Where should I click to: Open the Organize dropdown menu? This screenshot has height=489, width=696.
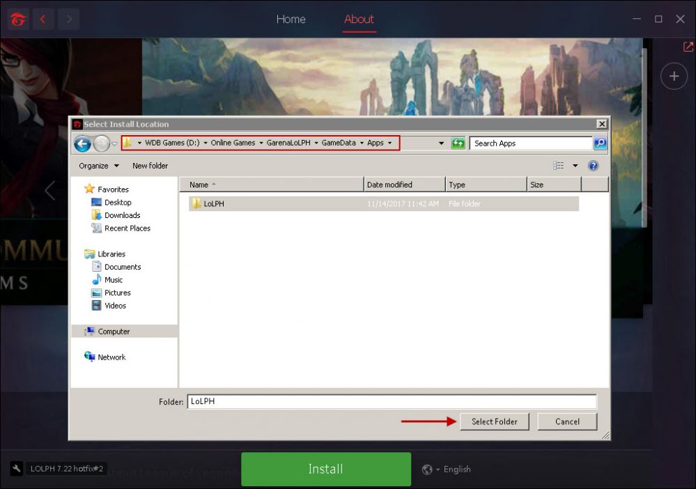coord(98,166)
